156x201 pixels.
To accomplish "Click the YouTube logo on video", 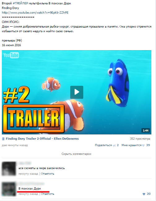I will click(11, 55).
